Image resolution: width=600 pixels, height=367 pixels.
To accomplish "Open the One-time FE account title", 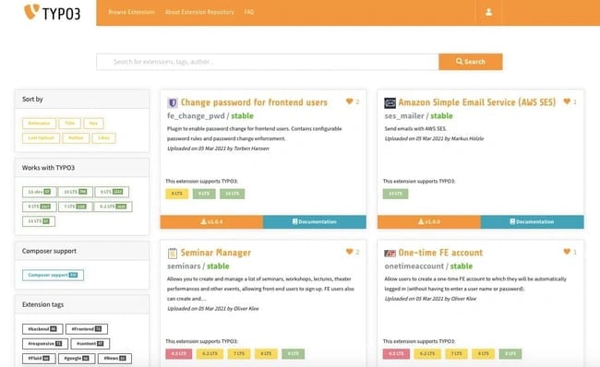I will [440, 253].
